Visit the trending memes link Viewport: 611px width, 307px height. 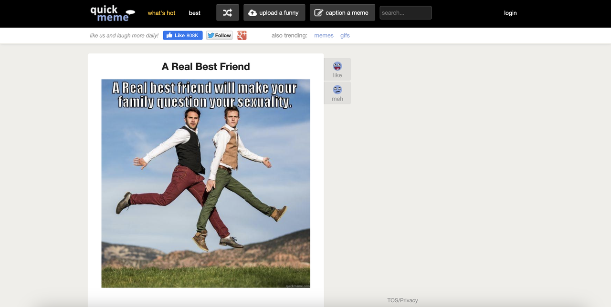click(x=324, y=35)
